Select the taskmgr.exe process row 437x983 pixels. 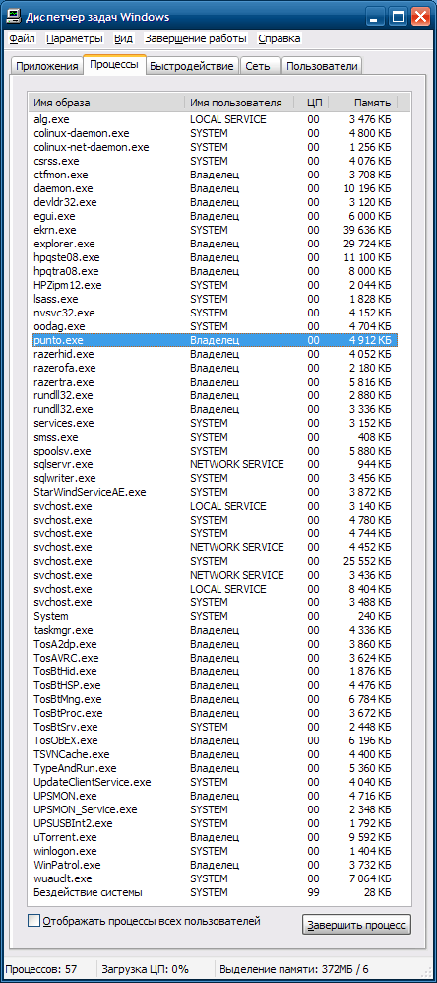[x=215, y=630]
